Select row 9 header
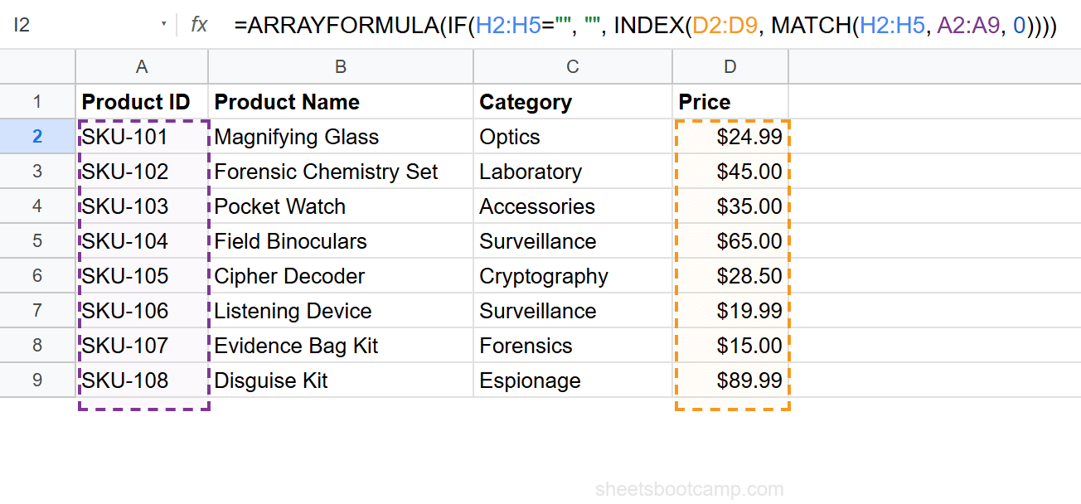This screenshot has width=1081, height=504. tap(37, 380)
